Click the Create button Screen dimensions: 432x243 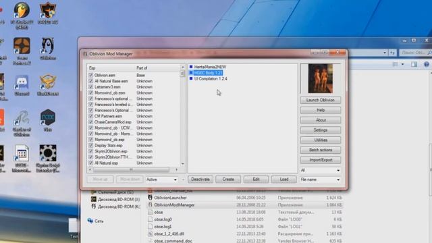point(228,180)
